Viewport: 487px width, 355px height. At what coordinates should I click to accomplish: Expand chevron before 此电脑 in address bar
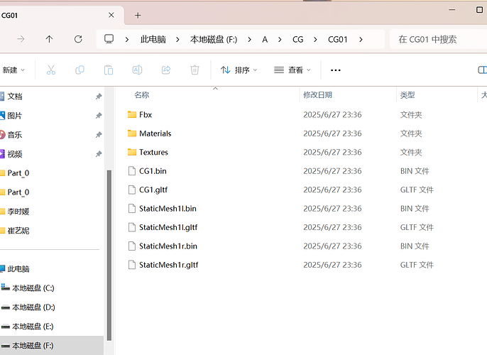[x=127, y=40]
